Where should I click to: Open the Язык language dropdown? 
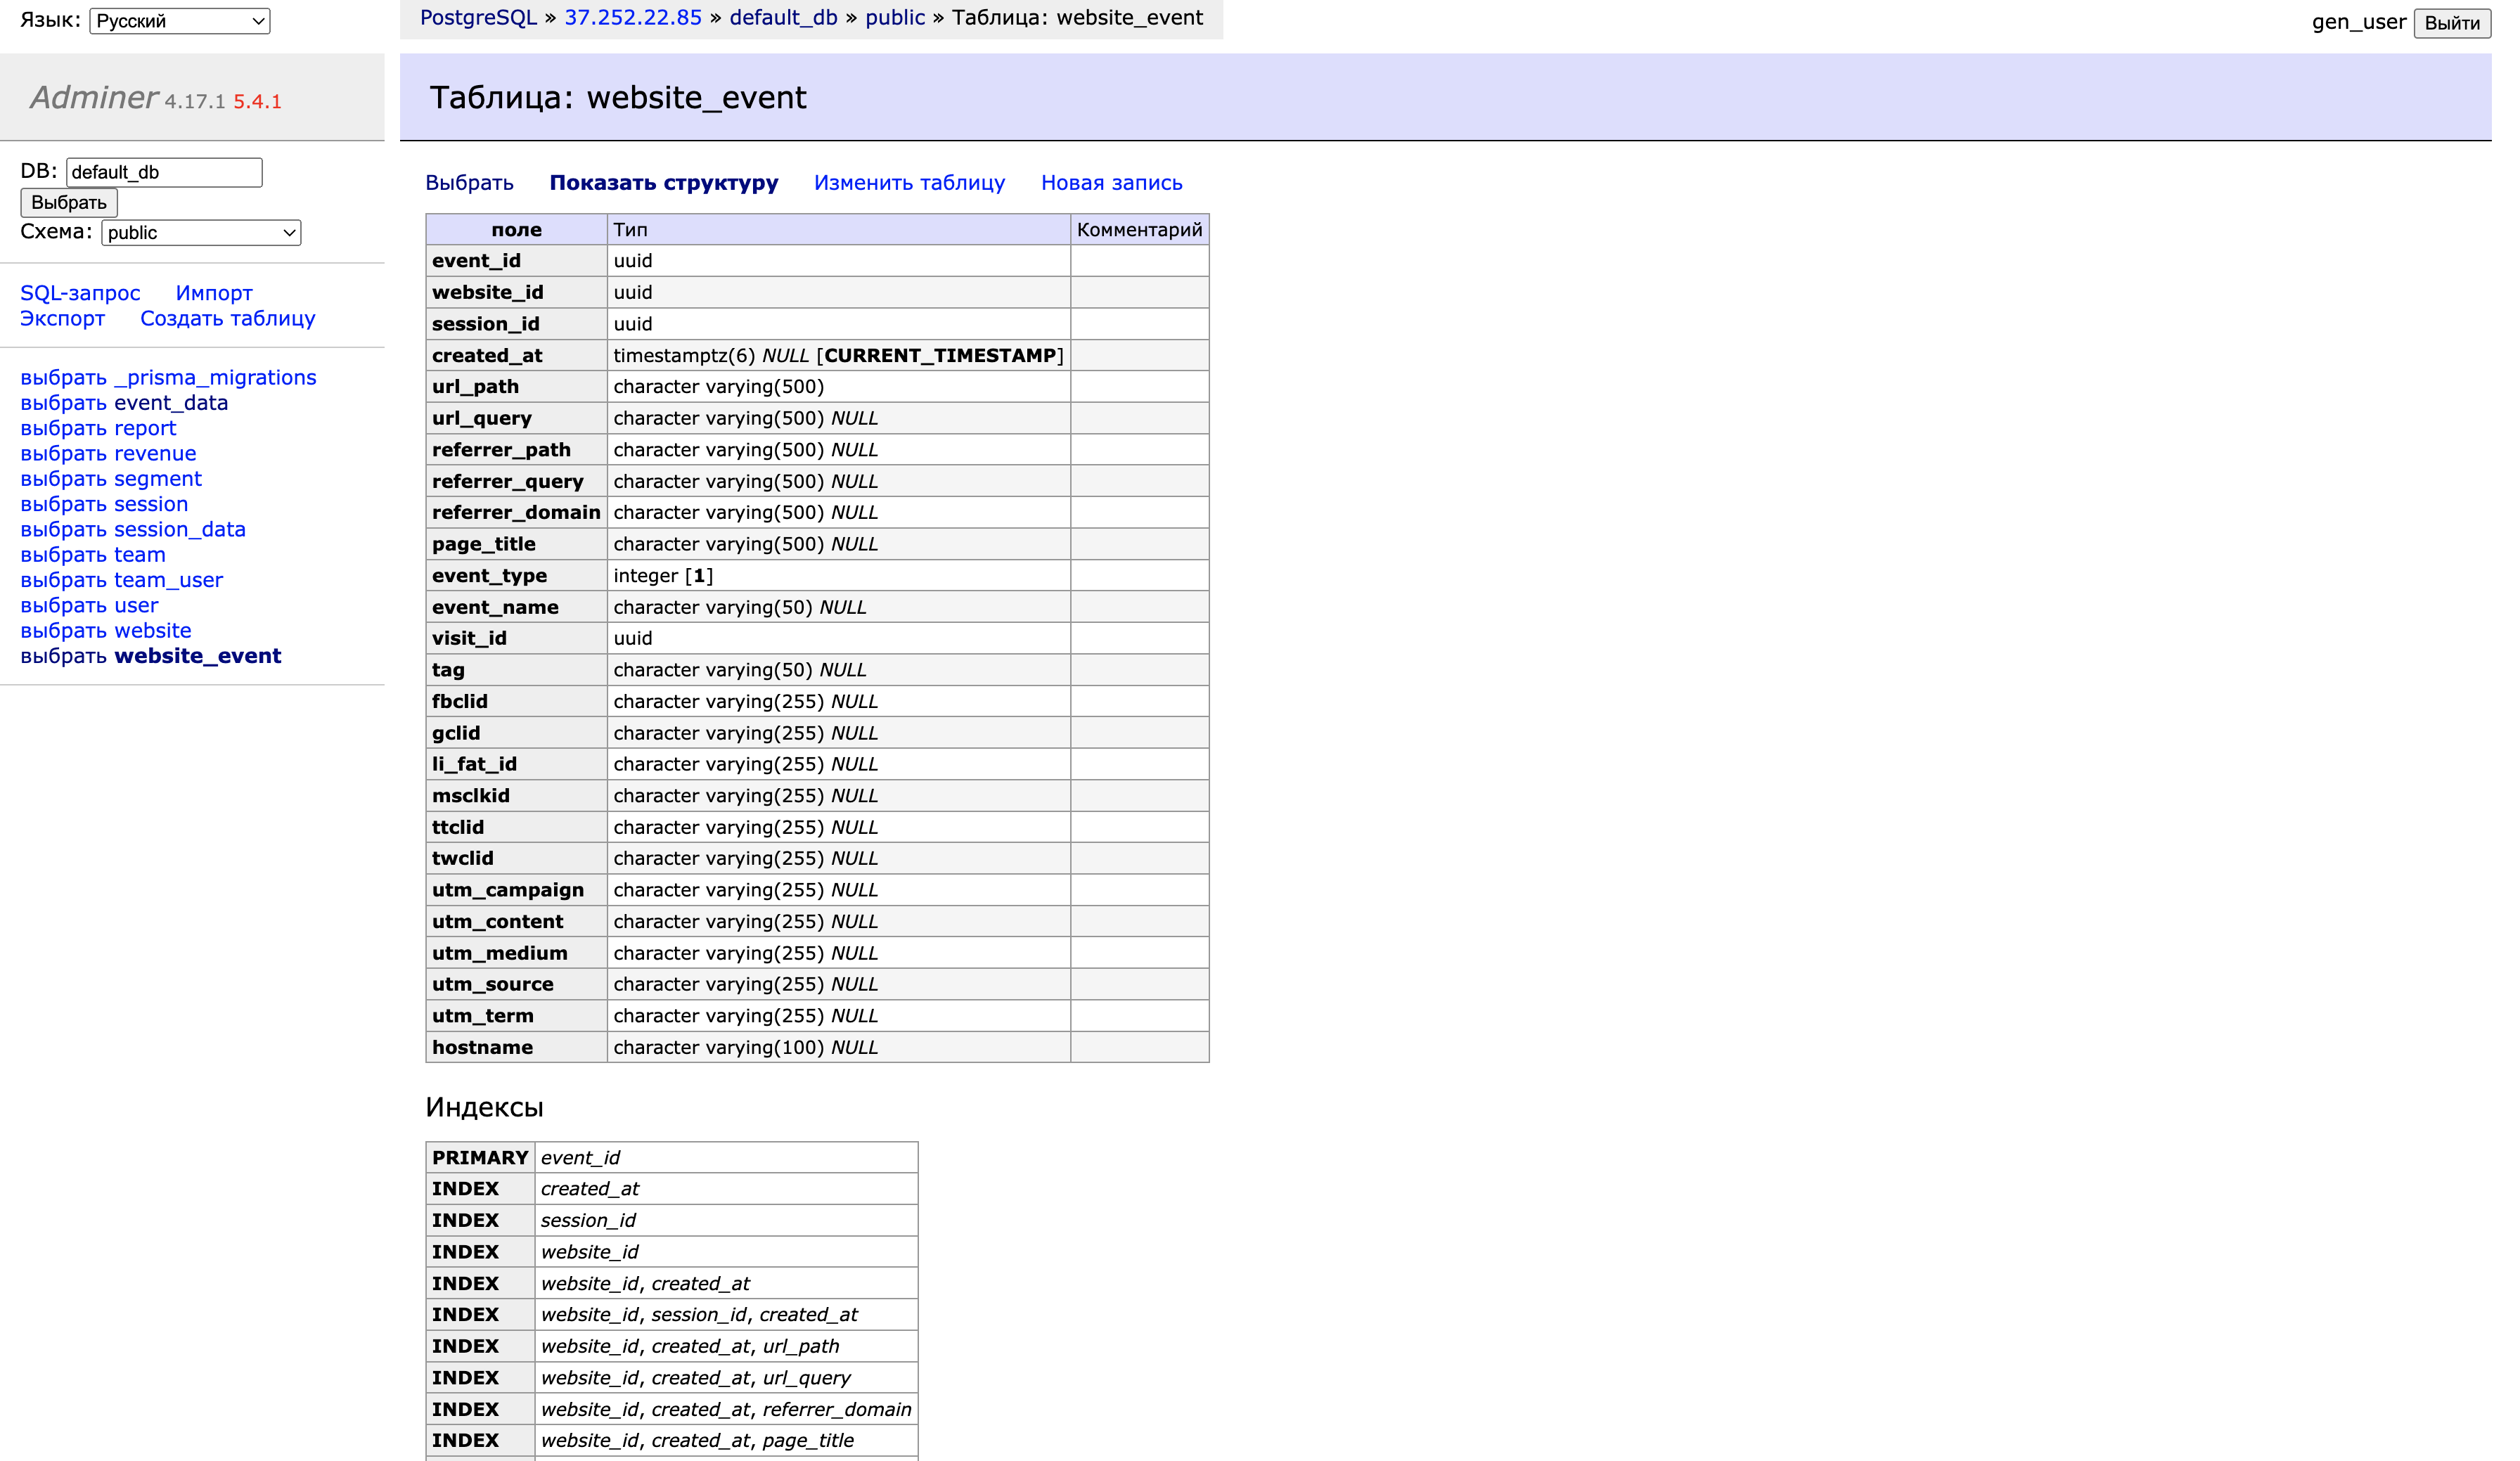(179, 21)
